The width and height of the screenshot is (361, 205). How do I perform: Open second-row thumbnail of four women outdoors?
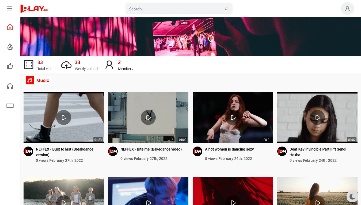pos(64,191)
